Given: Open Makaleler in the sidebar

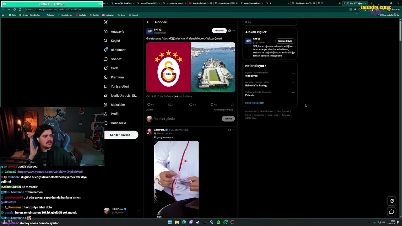Looking at the screenshot, I should (114, 105).
